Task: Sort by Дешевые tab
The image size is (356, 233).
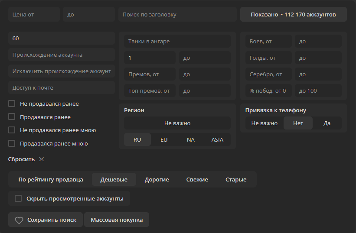Action: click(x=114, y=179)
